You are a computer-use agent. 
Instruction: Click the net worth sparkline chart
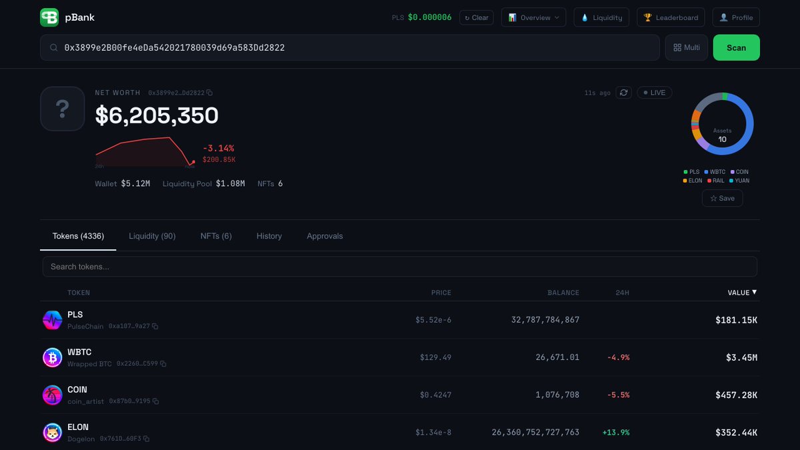(x=145, y=153)
